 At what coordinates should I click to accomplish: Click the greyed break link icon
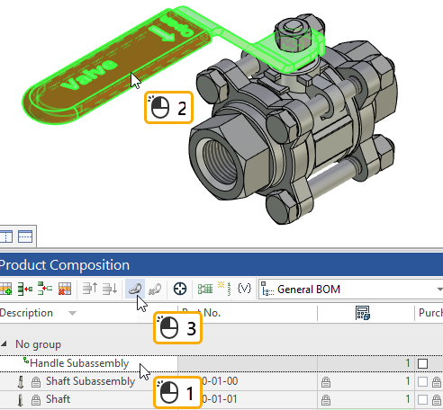155,289
